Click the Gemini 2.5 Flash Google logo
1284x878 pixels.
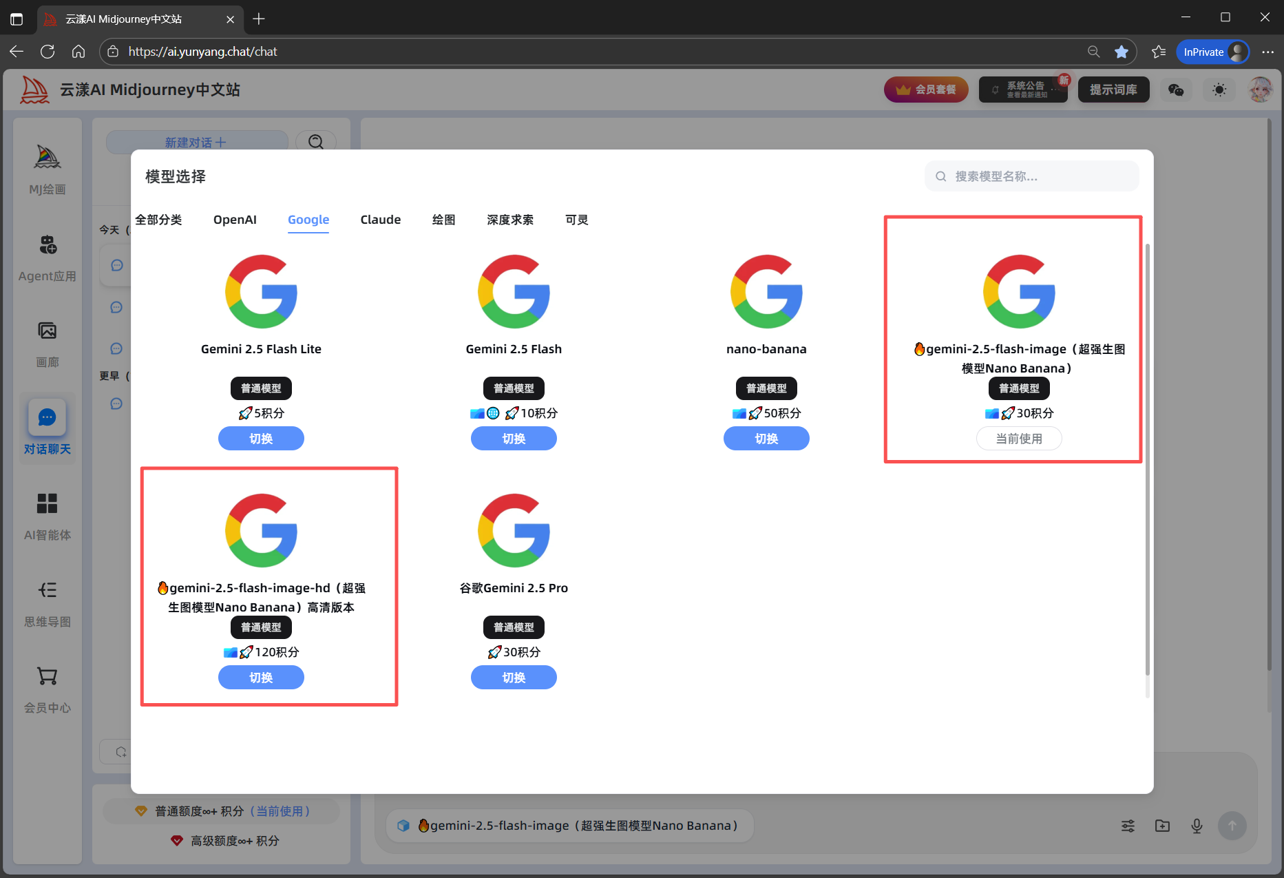(x=514, y=291)
